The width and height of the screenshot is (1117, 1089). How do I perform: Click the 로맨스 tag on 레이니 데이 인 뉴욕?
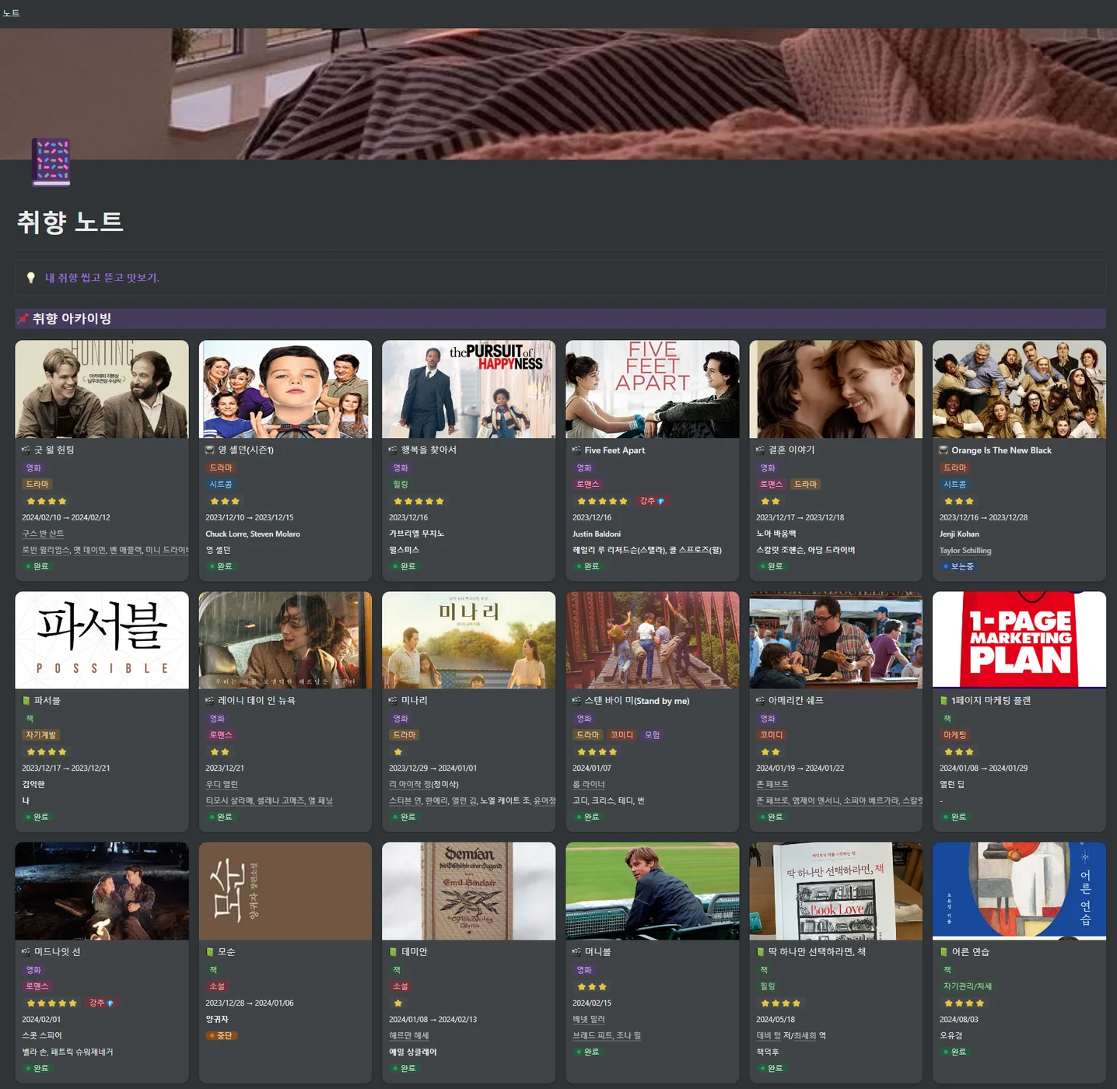click(x=221, y=735)
